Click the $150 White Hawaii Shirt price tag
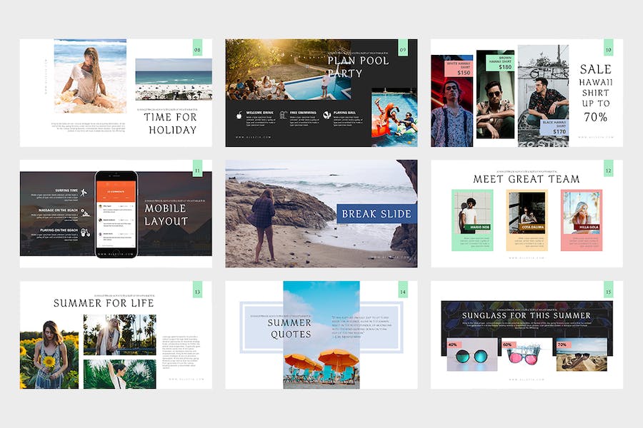Image resolution: width=643 pixels, height=428 pixels. [459, 68]
